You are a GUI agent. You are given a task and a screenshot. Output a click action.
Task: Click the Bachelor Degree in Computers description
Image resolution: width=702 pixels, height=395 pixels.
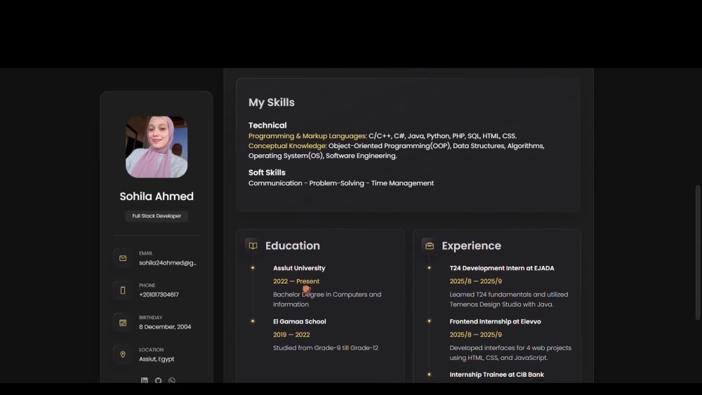click(x=327, y=300)
